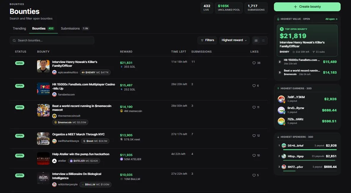351x193 pixels.
Task: Like the FansBets Casino bounty heart
Action: (254, 86)
